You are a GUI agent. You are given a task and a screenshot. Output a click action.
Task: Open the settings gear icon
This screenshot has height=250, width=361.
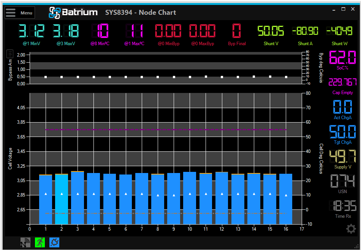point(351,229)
